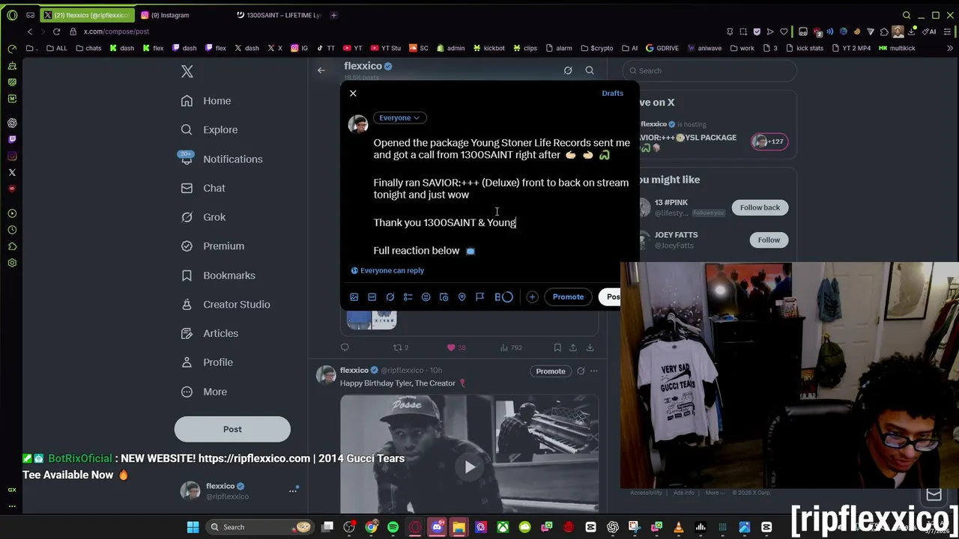Play the Tyler, The Creator video

(x=469, y=467)
